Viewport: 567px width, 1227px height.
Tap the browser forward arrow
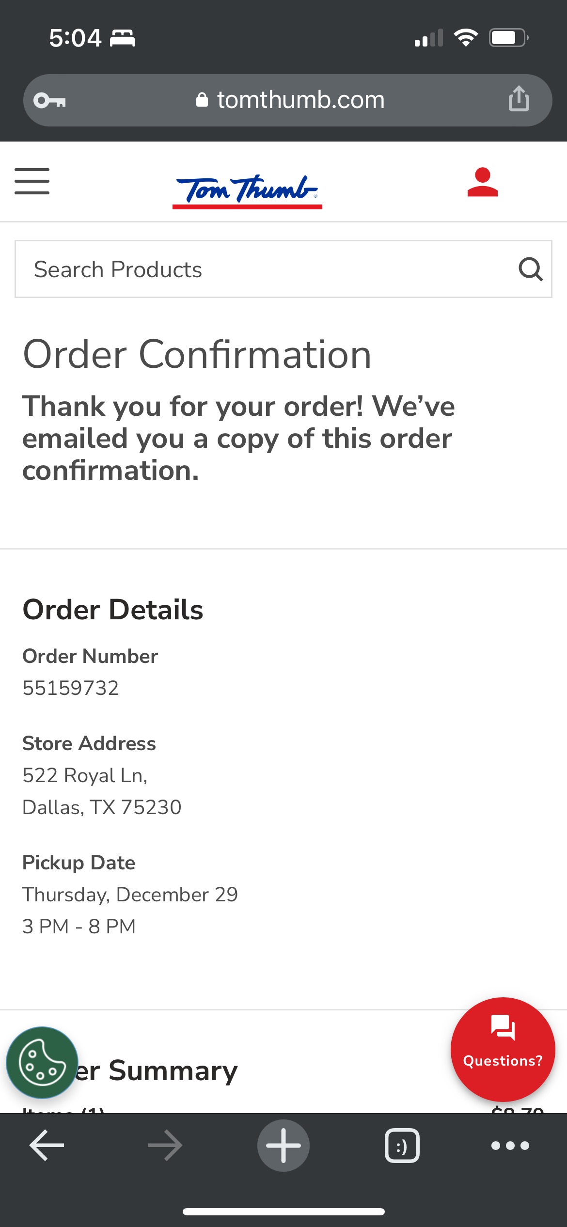pyautogui.click(x=165, y=1146)
